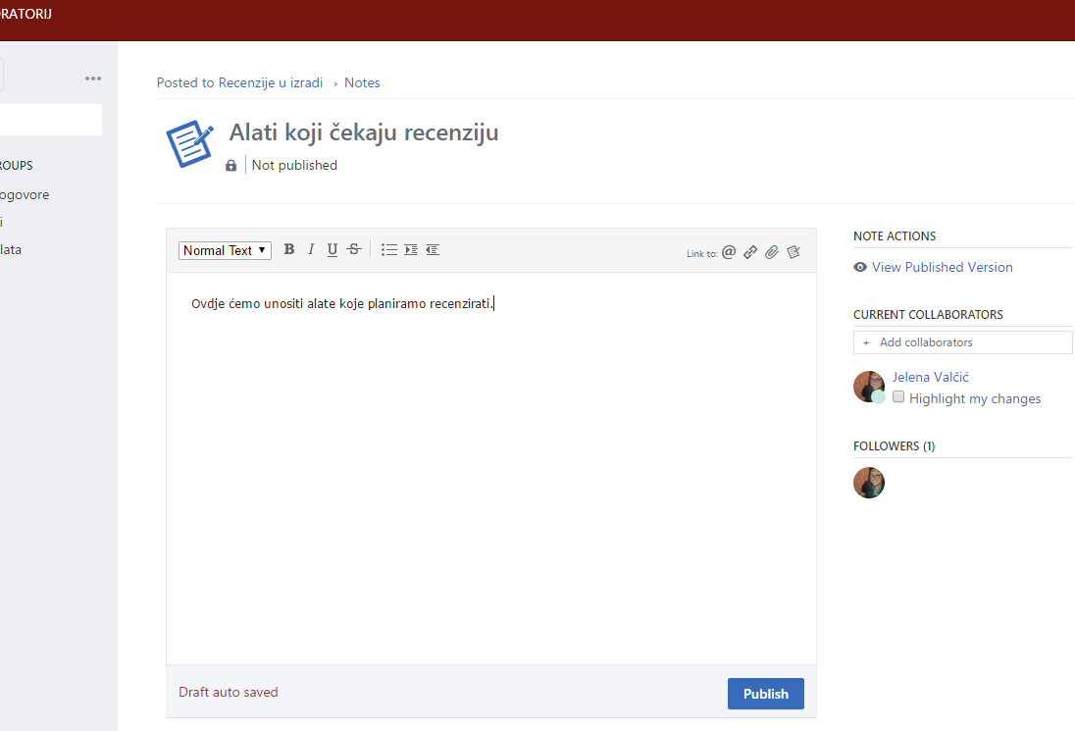
Task: Increase indent of the paragraph
Action: [x=411, y=249]
